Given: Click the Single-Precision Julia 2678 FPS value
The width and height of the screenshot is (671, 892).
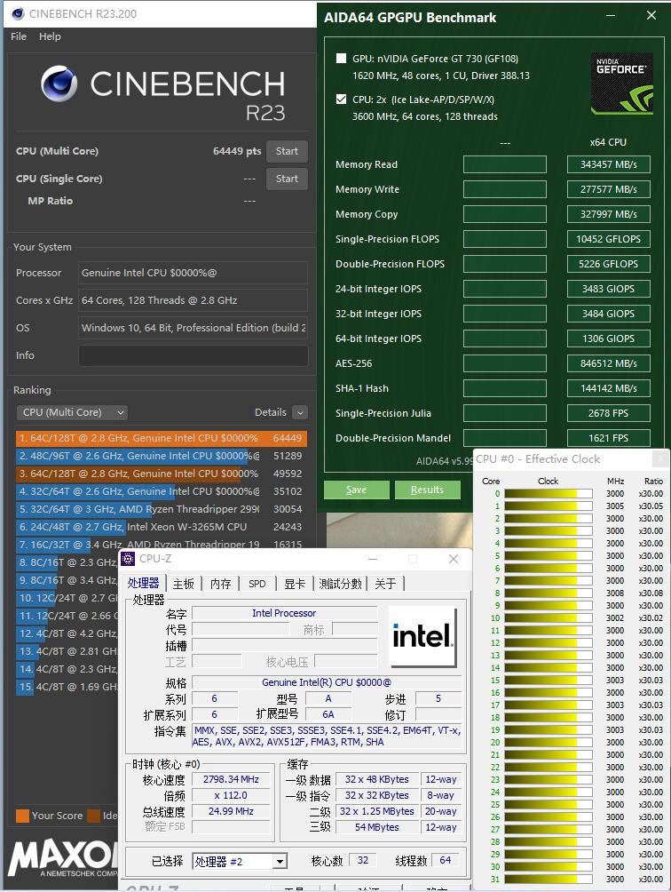Looking at the screenshot, I should pyautogui.click(x=609, y=413).
